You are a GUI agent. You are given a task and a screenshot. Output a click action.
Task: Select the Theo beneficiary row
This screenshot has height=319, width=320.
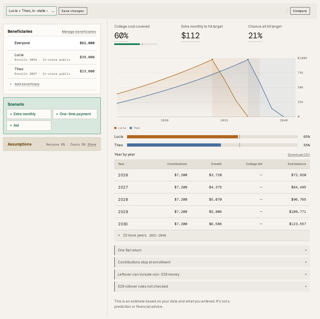52,71
